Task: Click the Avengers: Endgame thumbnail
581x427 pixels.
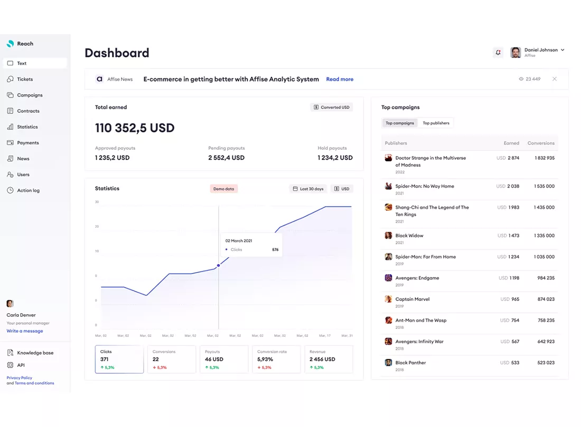Action: click(388, 278)
